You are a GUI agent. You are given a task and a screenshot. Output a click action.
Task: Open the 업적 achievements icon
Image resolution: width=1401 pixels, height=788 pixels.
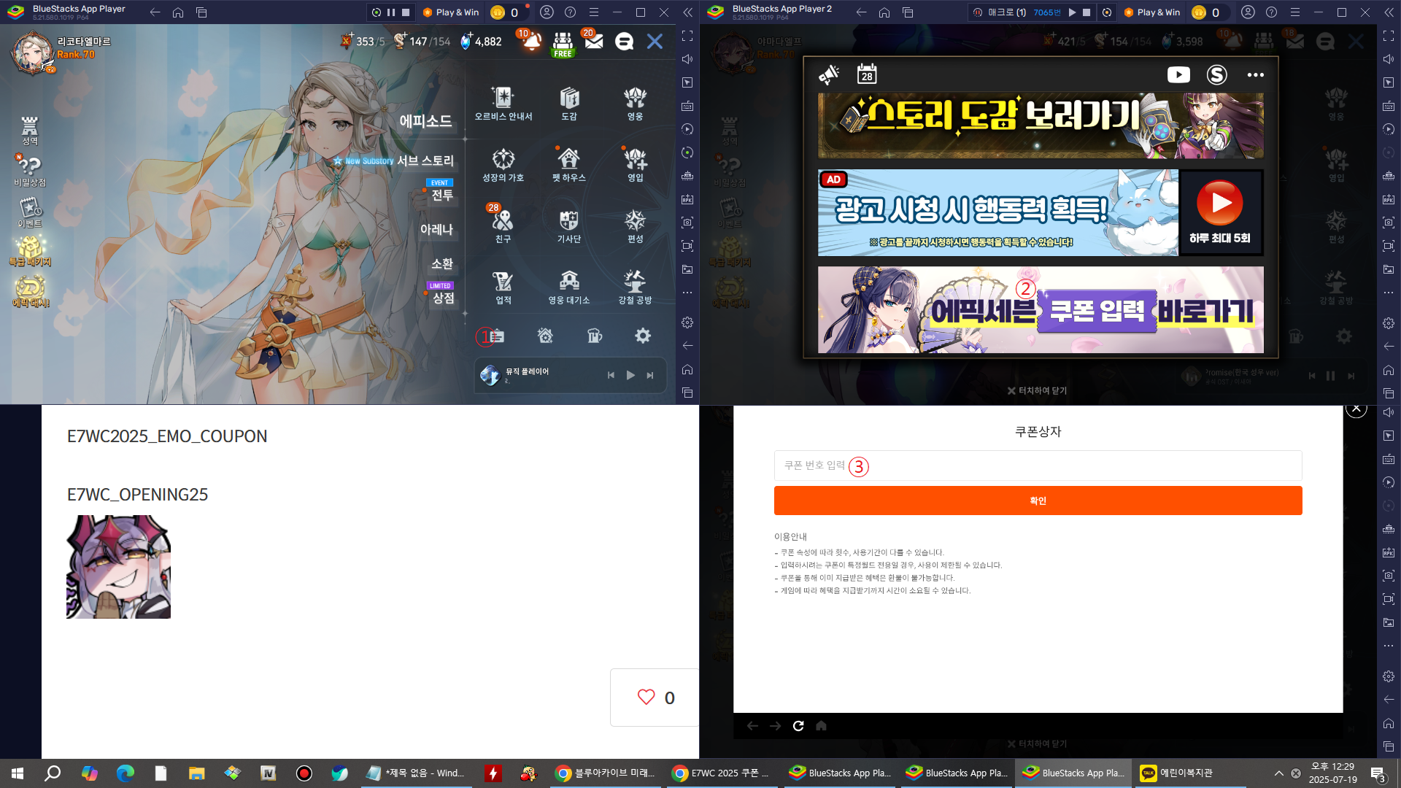pyautogui.click(x=503, y=287)
